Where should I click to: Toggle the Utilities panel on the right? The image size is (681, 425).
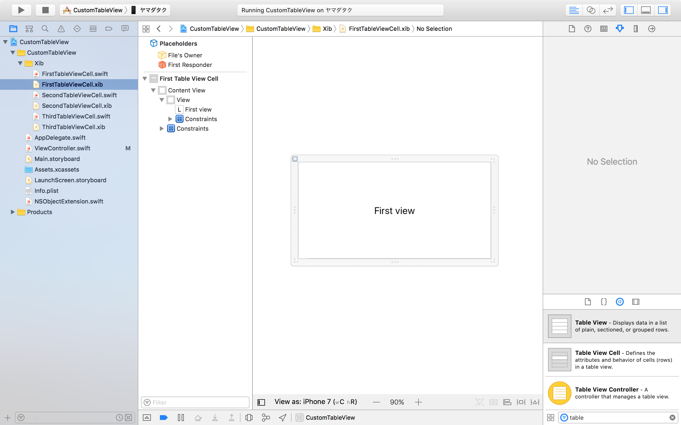(x=663, y=10)
